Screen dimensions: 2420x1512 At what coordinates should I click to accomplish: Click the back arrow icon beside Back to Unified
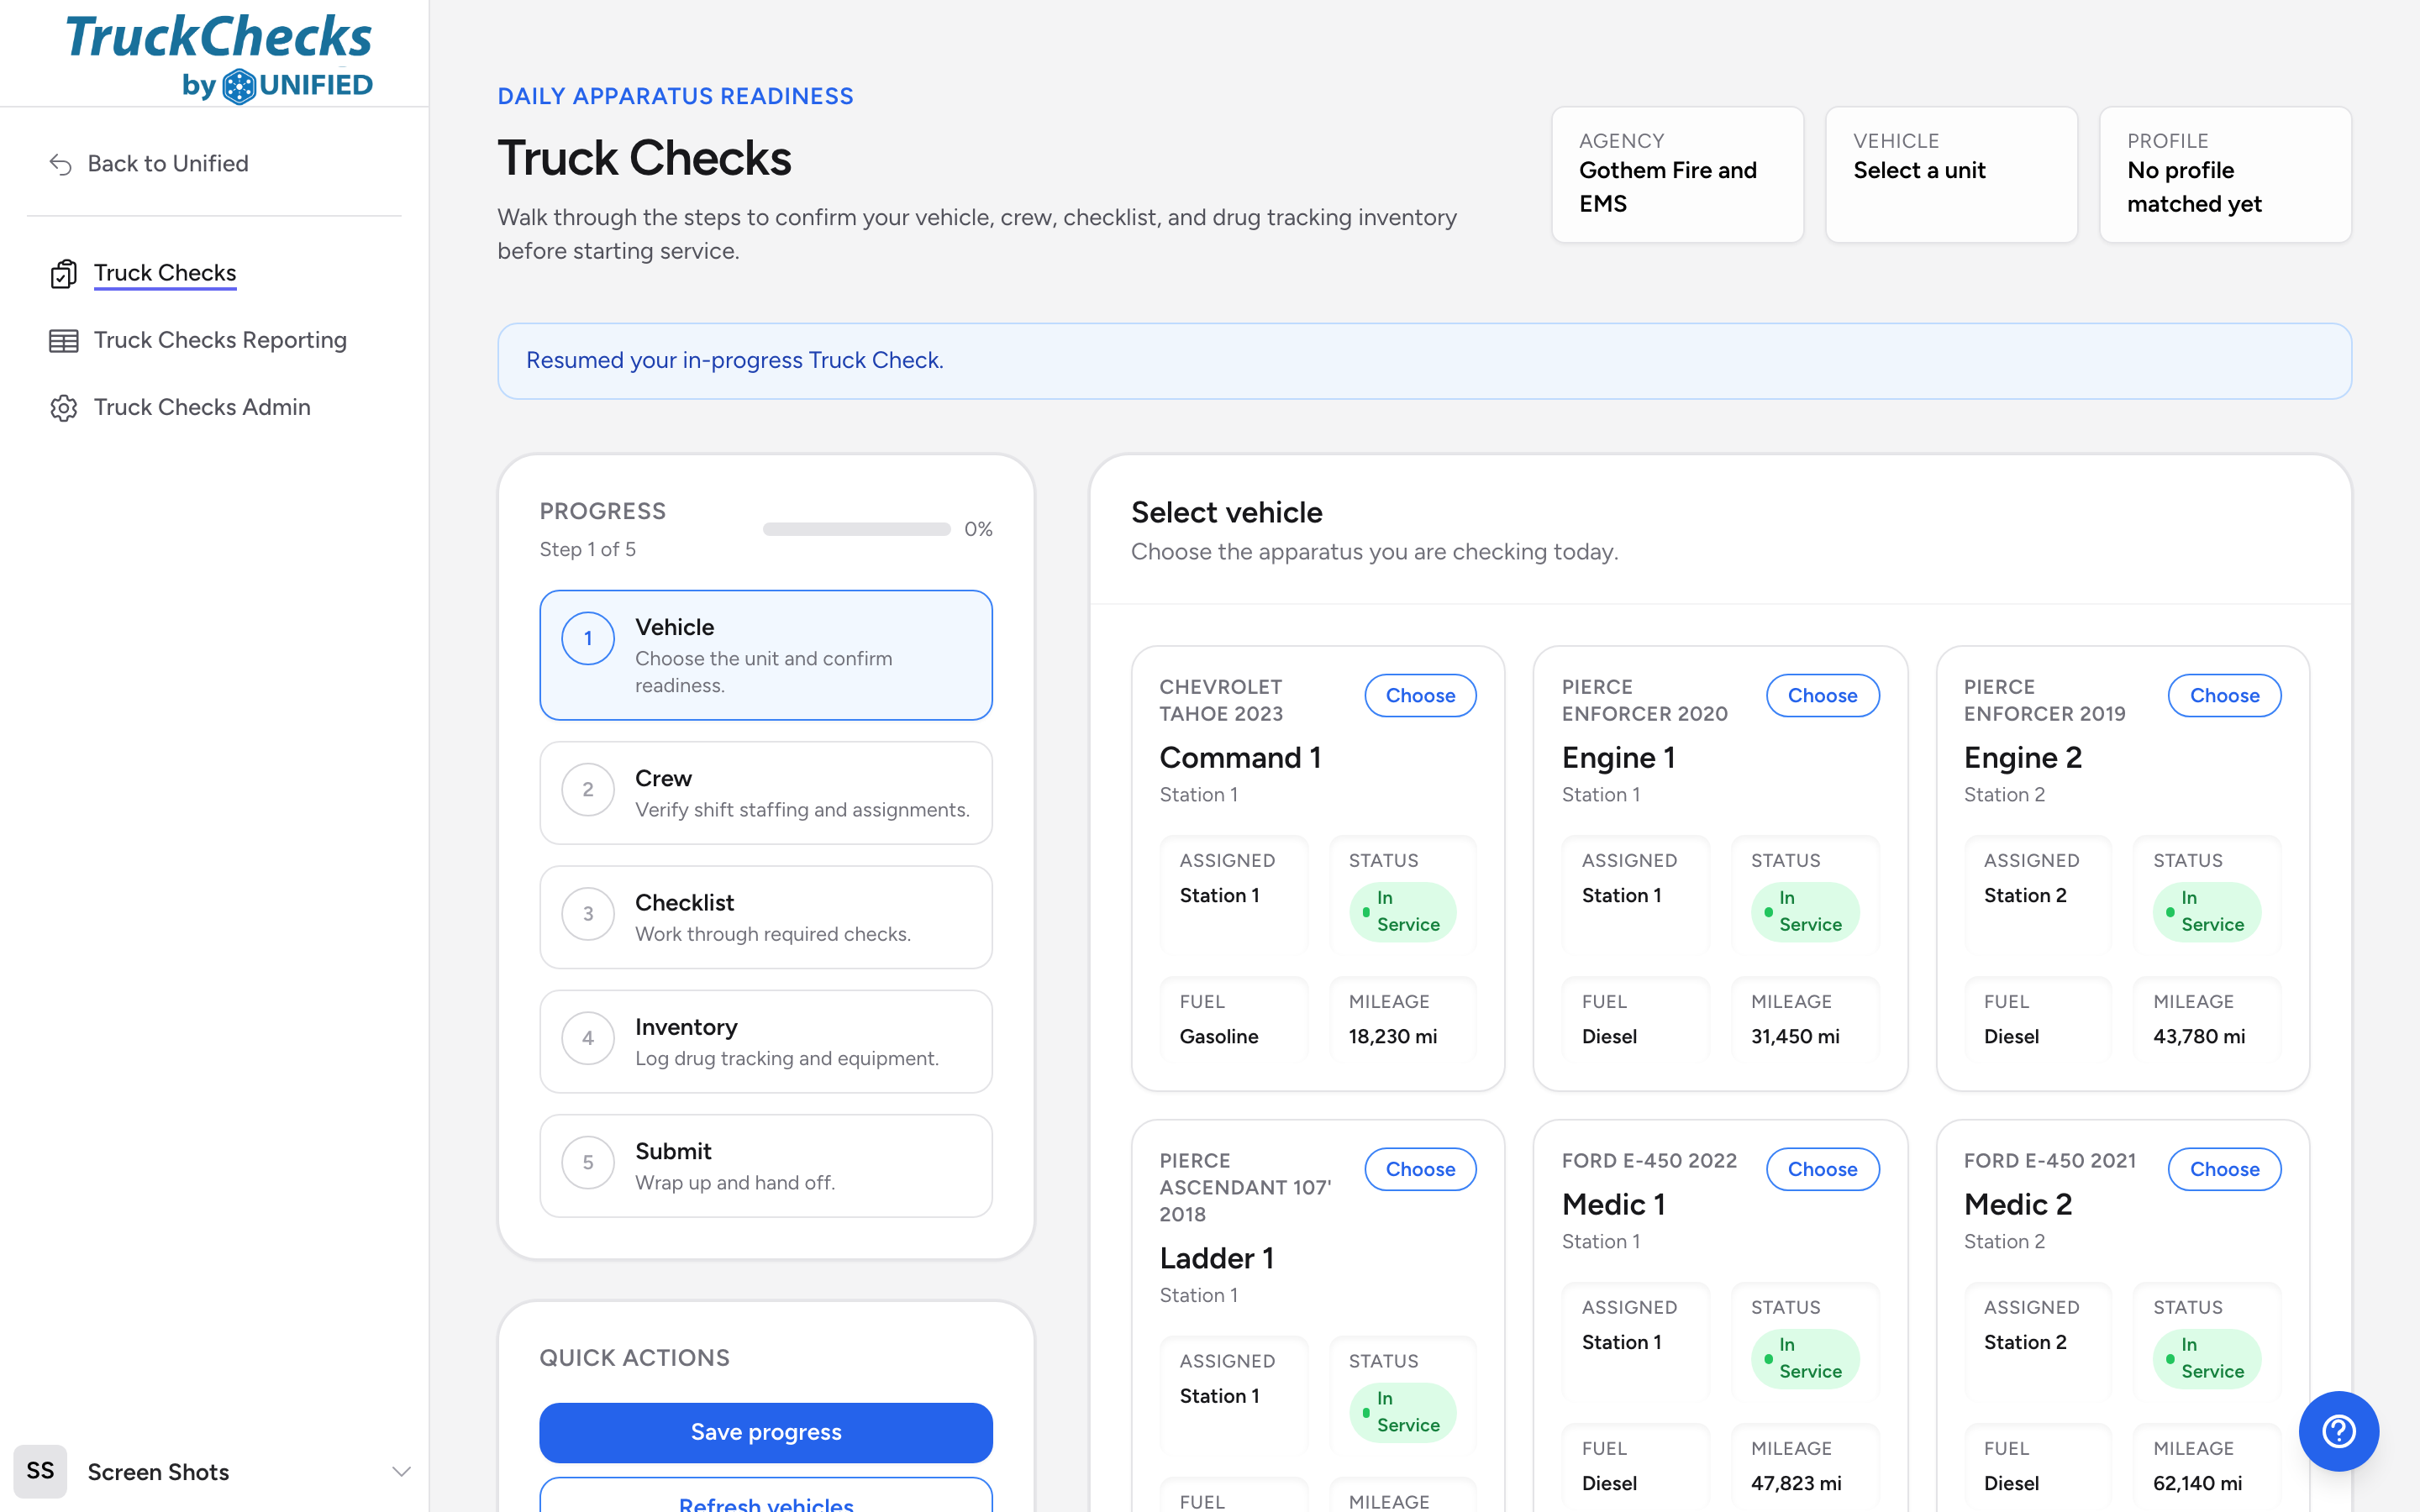click(x=61, y=164)
